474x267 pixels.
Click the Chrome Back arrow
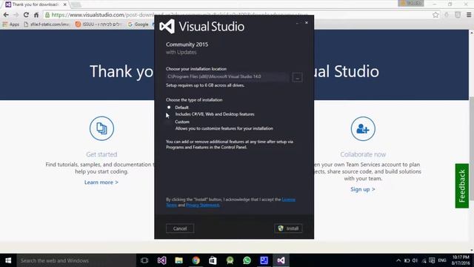pos(6,15)
